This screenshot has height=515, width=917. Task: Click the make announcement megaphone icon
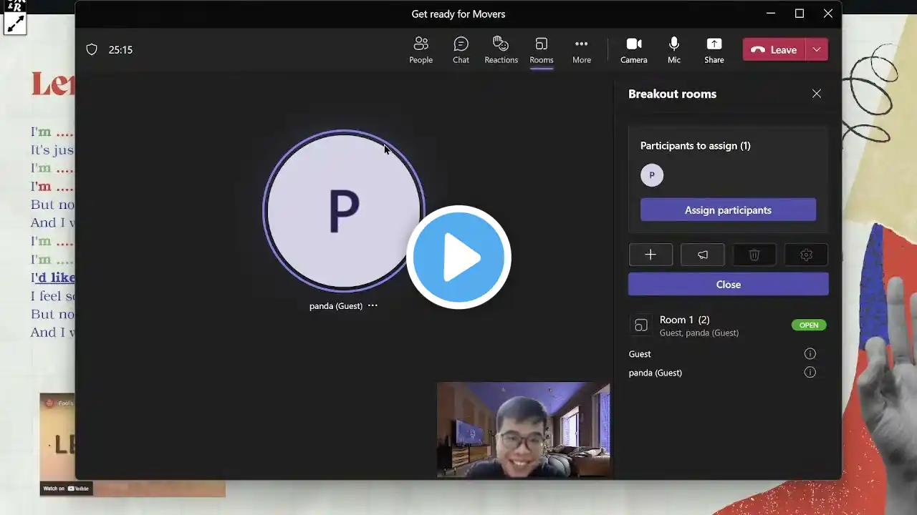coord(702,255)
